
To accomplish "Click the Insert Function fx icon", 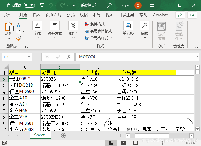I will click(x=69, y=57).
